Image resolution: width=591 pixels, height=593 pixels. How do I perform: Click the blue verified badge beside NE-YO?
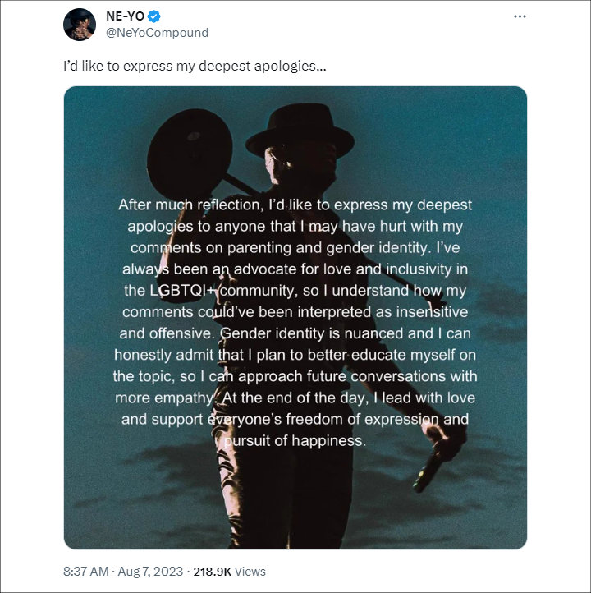coord(154,16)
